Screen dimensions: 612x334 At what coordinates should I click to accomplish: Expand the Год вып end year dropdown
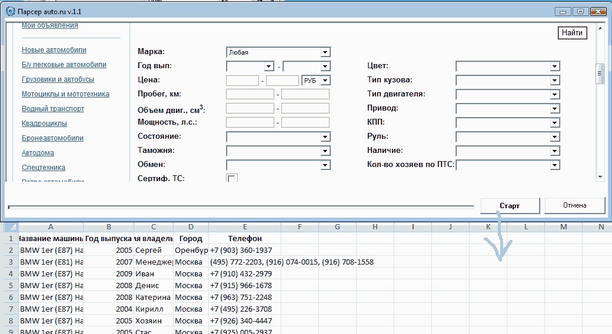(325, 66)
